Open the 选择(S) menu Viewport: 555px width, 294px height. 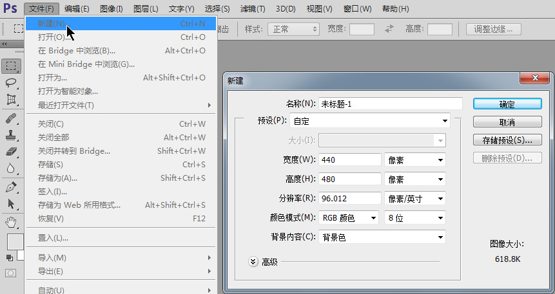coord(217,9)
